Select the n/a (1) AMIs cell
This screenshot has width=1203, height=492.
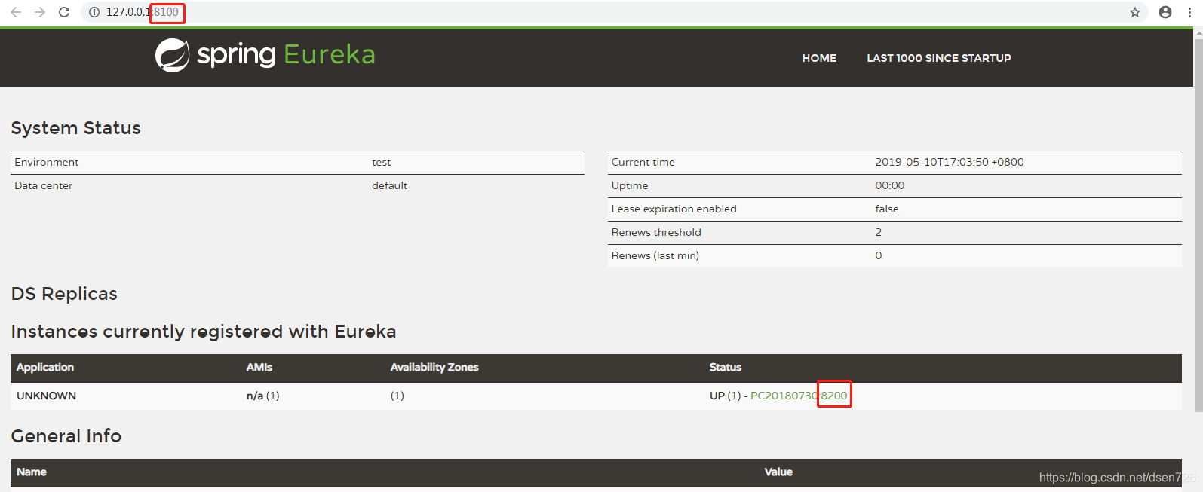click(262, 396)
